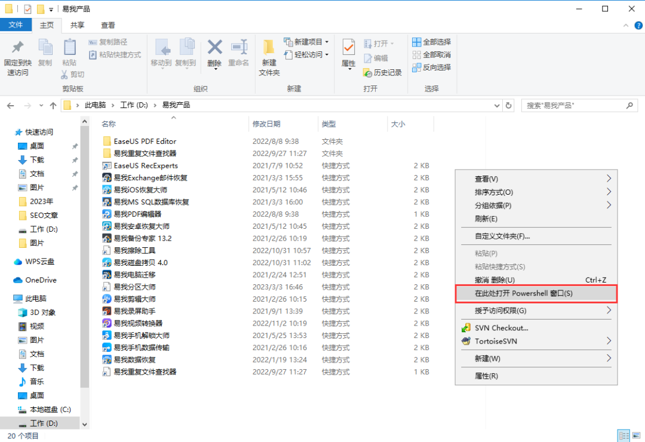Expand 新建(W) submenu in context menu

click(609, 358)
